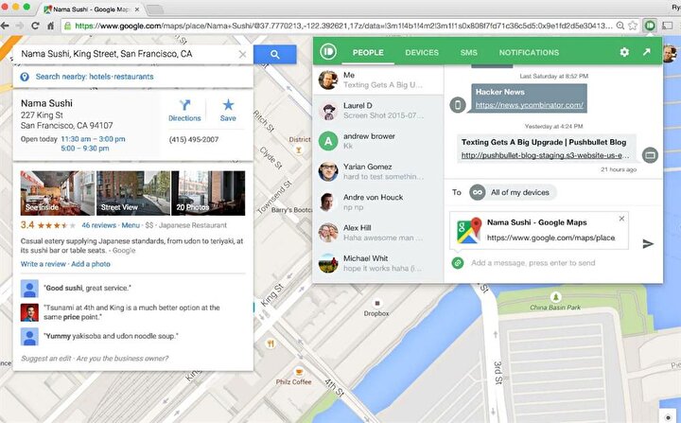Click the 'Good sushi, great service.' review
This screenshot has height=423, width=681.
click(x=87, y=288)
